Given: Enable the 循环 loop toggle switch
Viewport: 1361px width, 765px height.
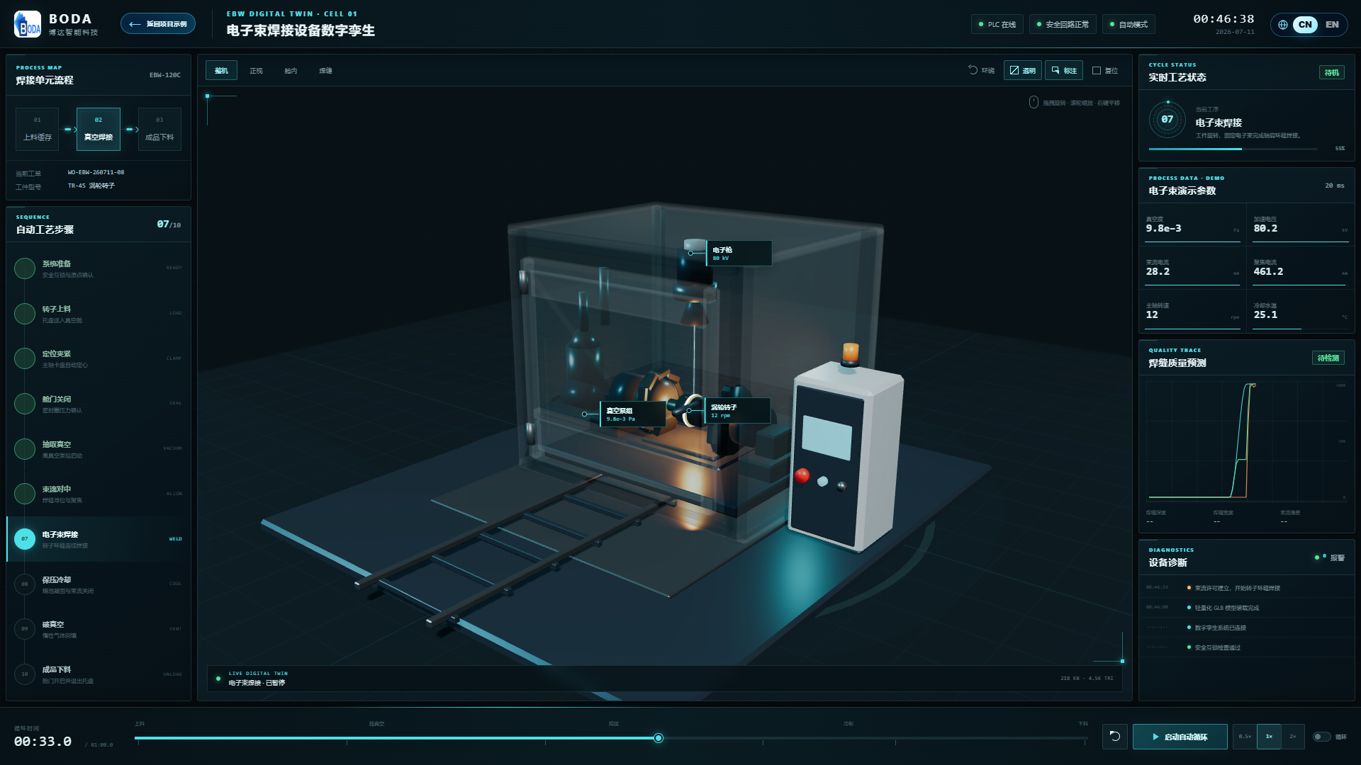Looking at the screenshot, I should (x=1322, y=737).
